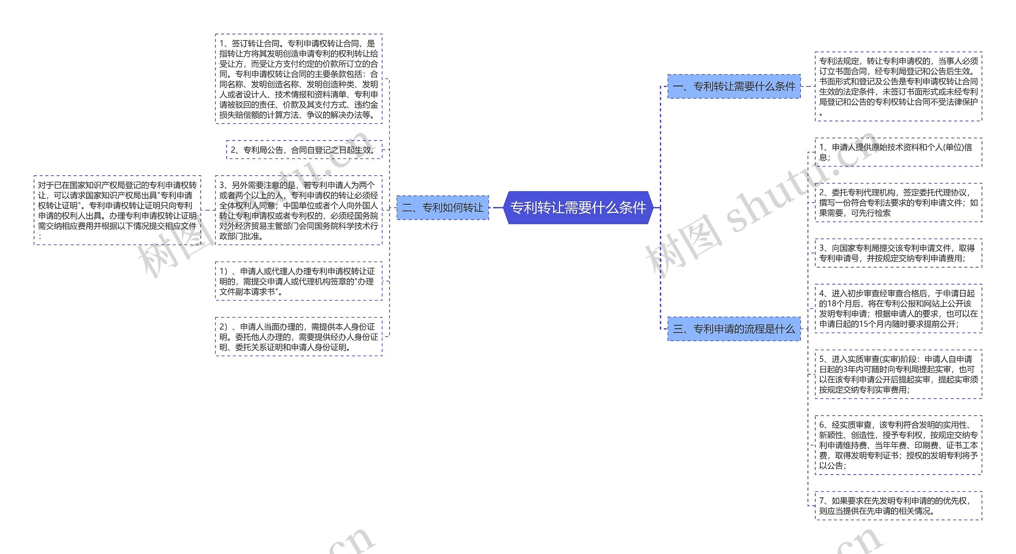Image resolution: width=1016 pixels, height=554 pixels.
Task: Click the 3、另外需要注意的是 note box
Action: [x=298, y=211]
